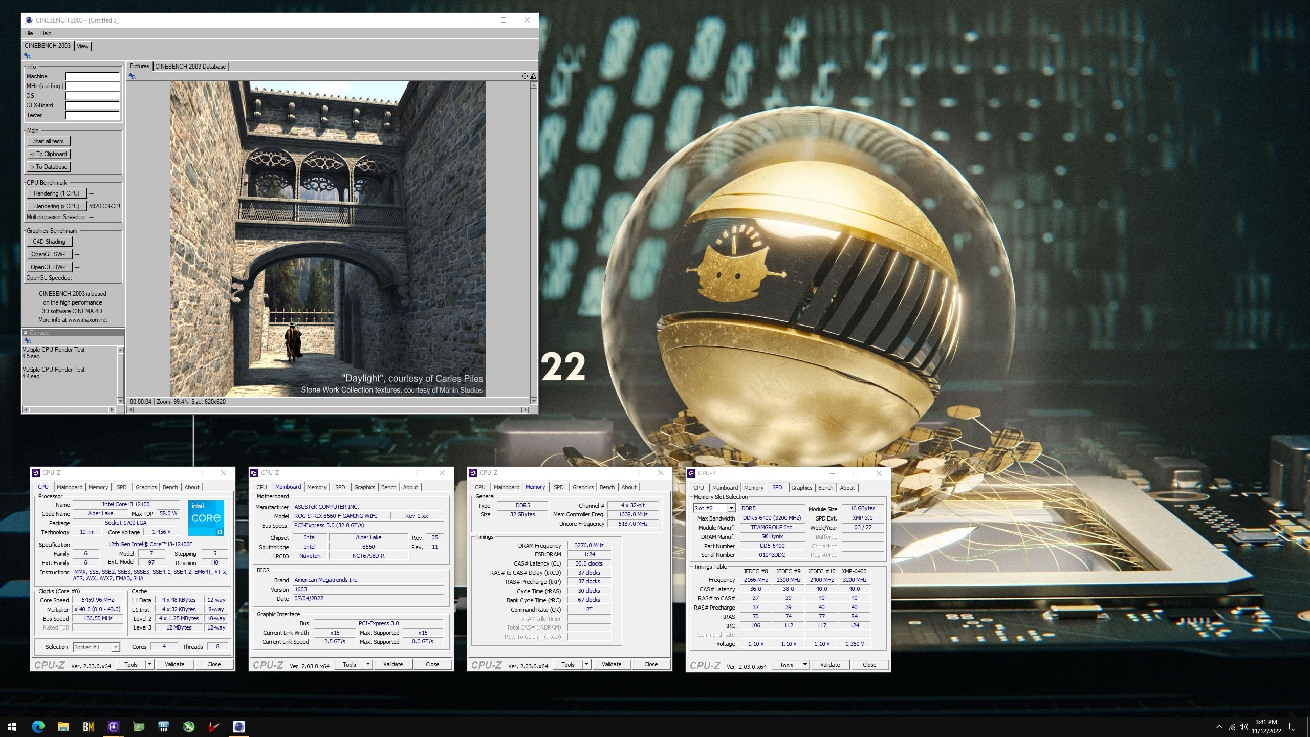
Task: Collapse the Console panel header toggle
Action: pyautogui.click(x=26, y=333)
